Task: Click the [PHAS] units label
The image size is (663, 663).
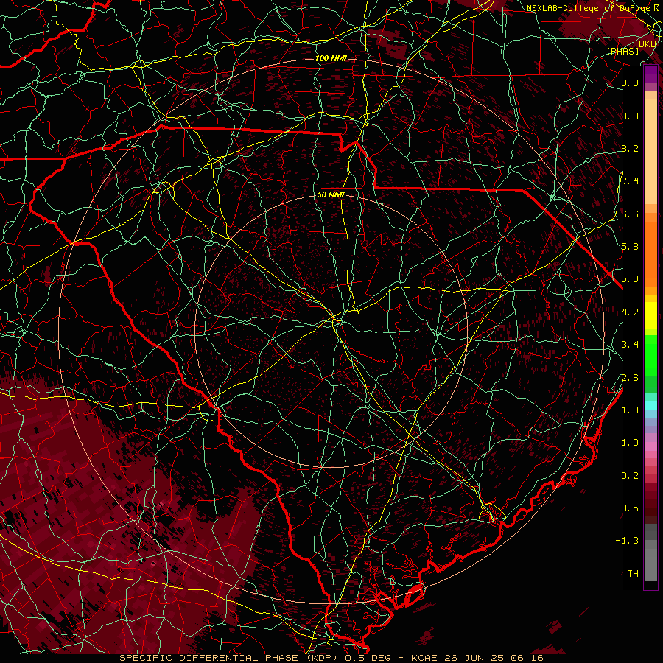Action: pos(622,51)
